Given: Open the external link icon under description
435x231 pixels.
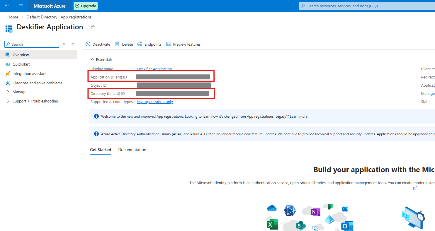Looking at the screenshot, I should [415, 188].
